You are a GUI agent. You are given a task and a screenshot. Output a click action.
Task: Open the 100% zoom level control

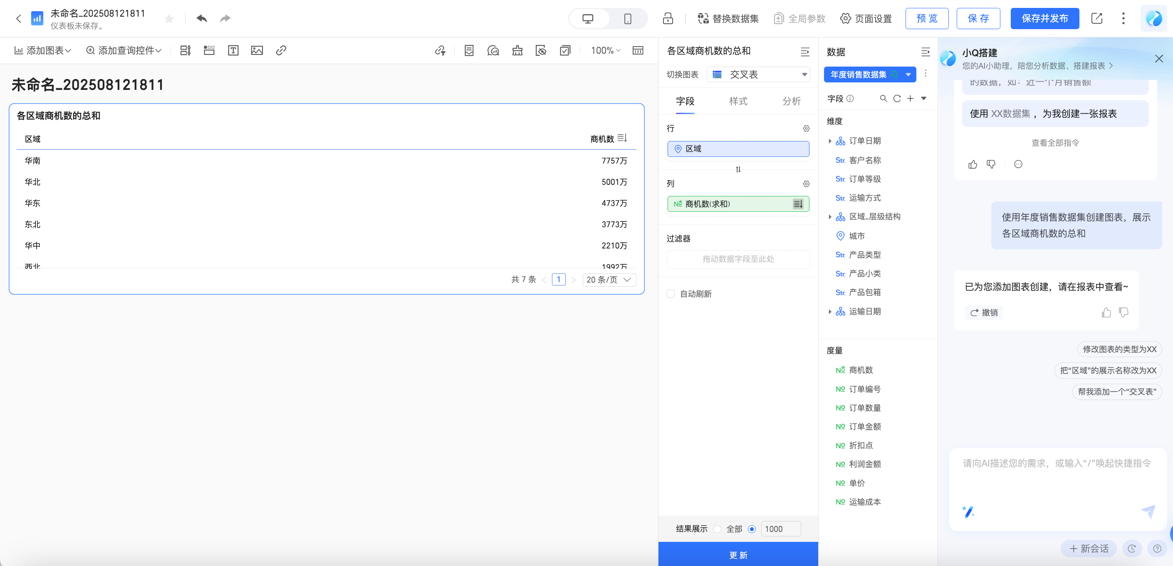pyautogui.click(x=605, y=51)
